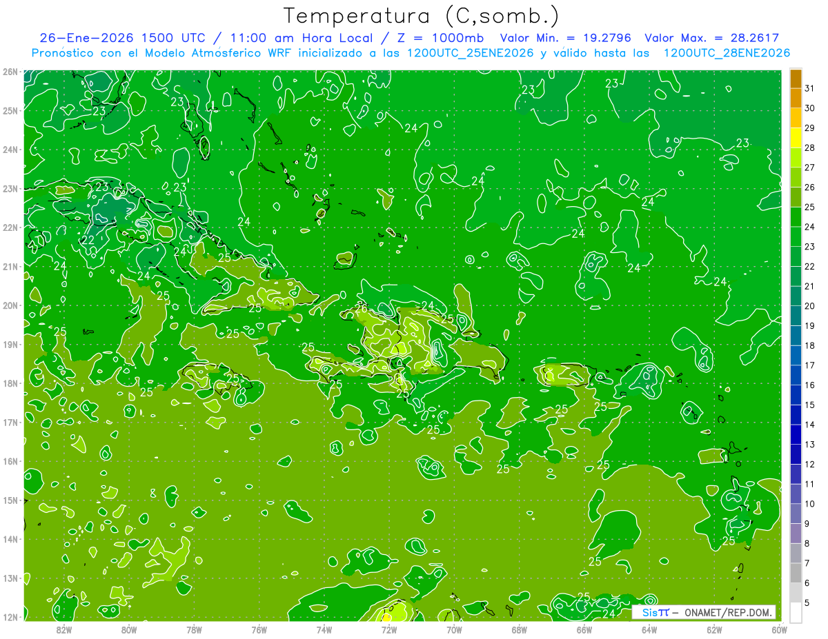Click the '12N' latitude axis label

(x=10, y=617)
